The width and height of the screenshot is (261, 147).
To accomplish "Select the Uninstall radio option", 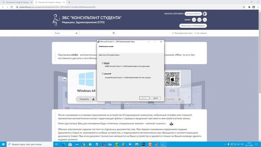I will (103, 73).
